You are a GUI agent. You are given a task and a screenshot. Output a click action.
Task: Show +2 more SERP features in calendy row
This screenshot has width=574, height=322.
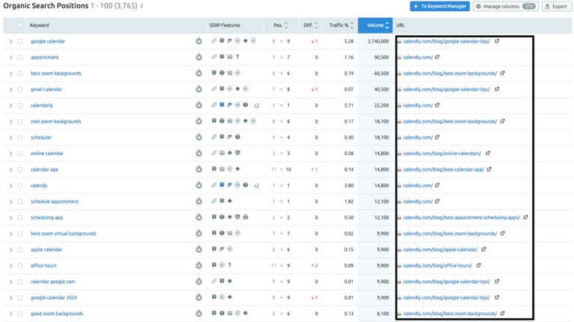[256, 186]
